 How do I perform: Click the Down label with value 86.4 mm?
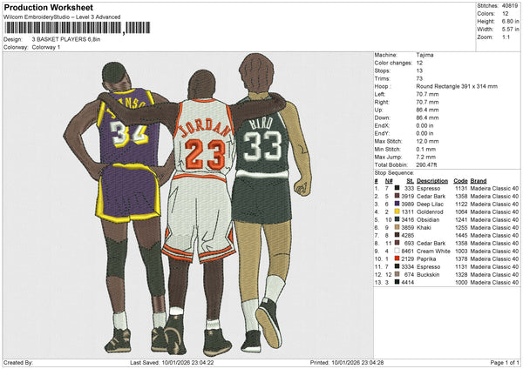[x=382, y=117]
